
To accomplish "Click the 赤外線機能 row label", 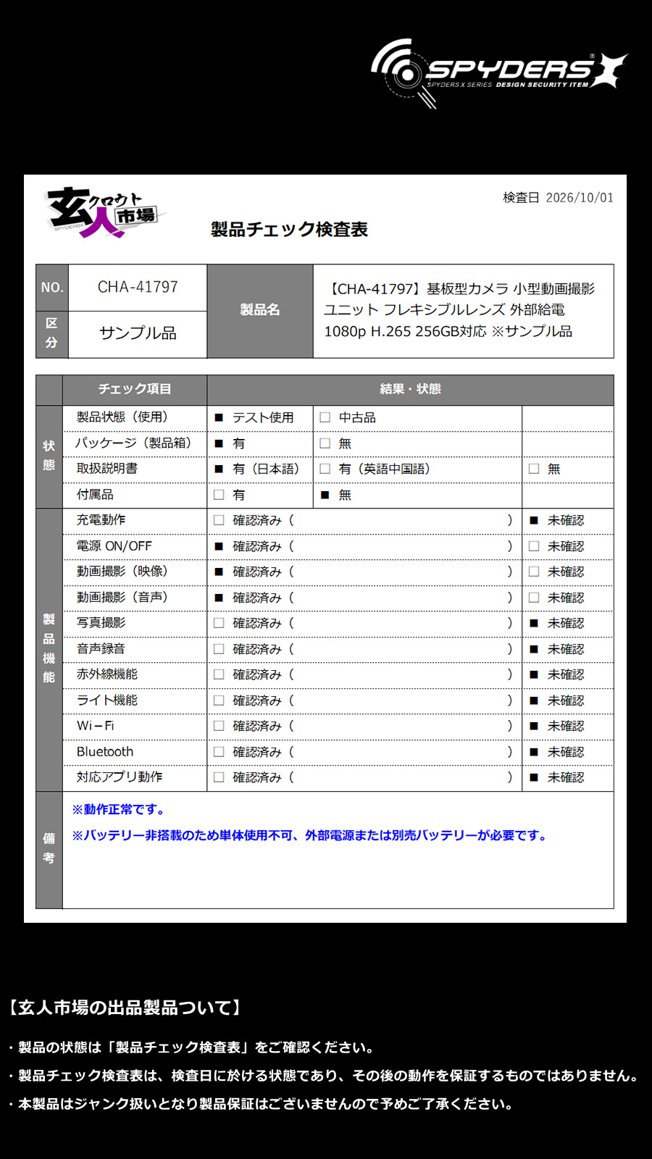I will tap(107, 674).
